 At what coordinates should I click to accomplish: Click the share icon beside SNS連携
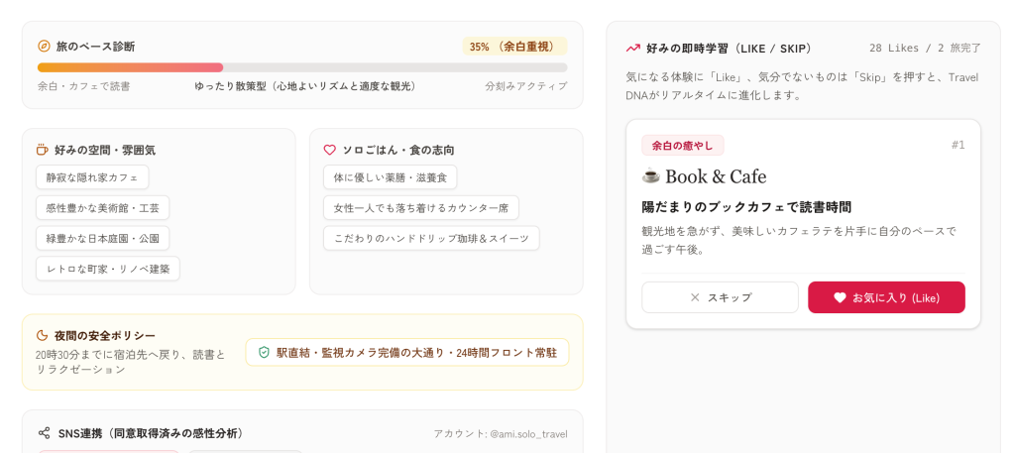[x=44, y=433]
